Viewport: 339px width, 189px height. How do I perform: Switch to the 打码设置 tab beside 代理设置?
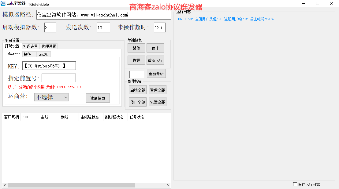point(31,46)
